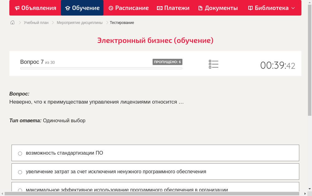312x196 pixels.
Task: Click the document icon on Документы
Action: click(200, 8)
